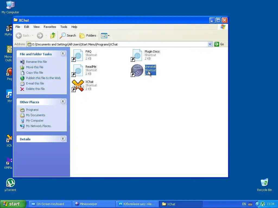Open the address bar dropdown arrow
This screenshot has height=208, width=278.
point(210,44)
